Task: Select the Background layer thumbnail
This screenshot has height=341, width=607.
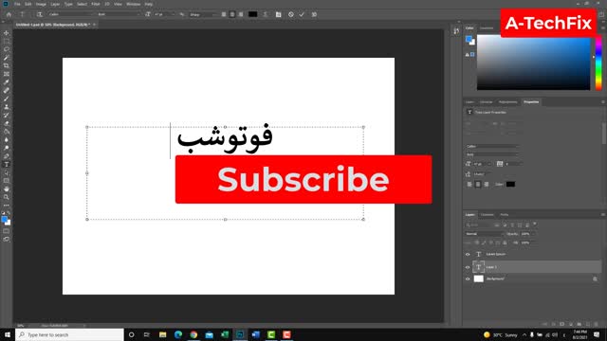Action: tap(478, 278)
